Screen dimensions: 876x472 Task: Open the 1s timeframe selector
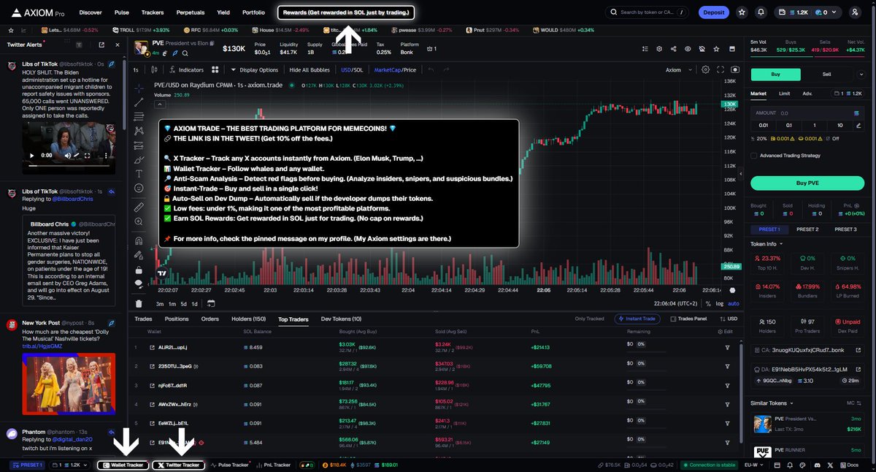136,69
